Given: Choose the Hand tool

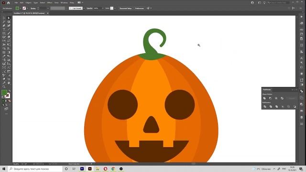Looking at the screenshot, I should click(x=9, y=83).
